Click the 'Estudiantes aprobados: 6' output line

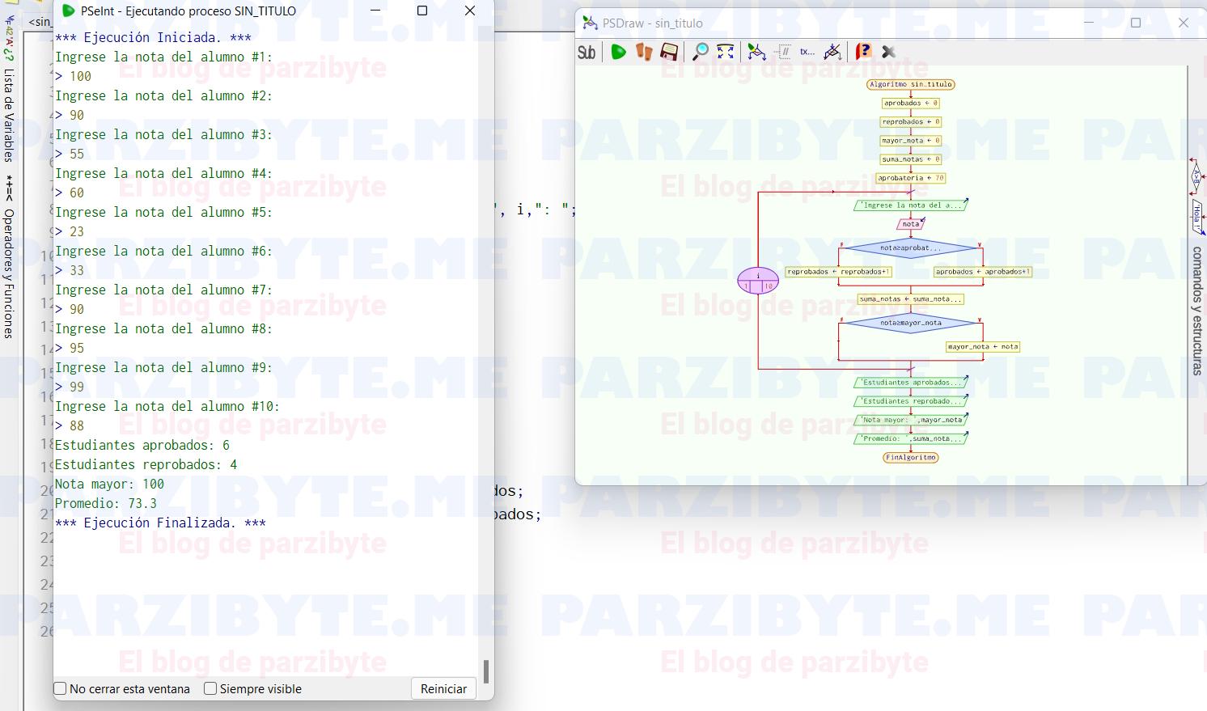(x=142, y=445)
